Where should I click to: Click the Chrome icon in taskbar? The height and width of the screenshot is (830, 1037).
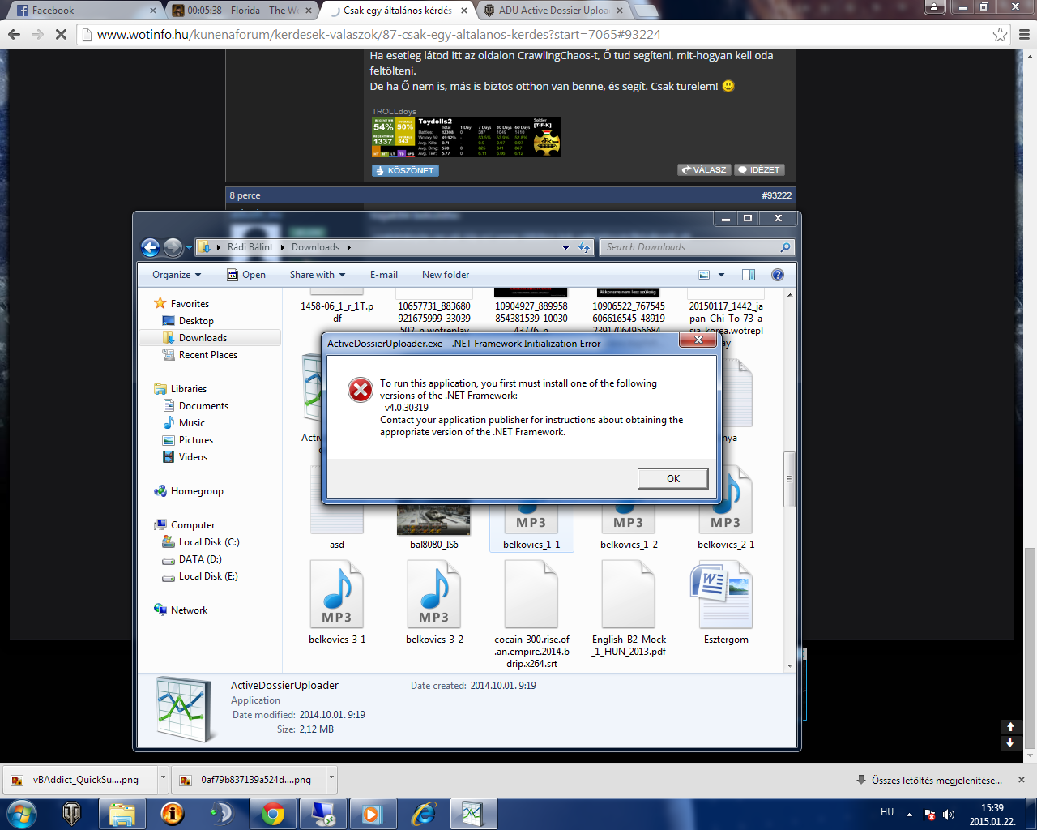click(x=272, y=813)
